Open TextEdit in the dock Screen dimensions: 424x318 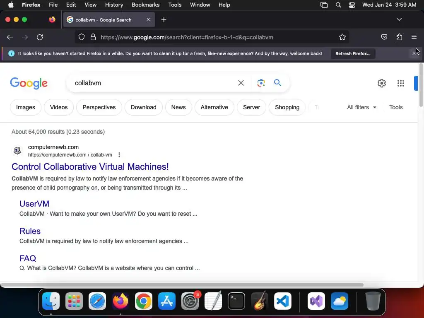click(x=213, y=301)
